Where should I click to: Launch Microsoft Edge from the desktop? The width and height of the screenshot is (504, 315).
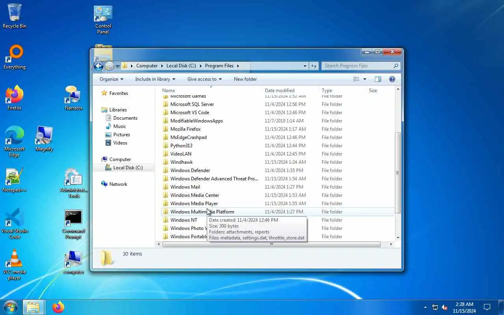click(x=15, y=142)
